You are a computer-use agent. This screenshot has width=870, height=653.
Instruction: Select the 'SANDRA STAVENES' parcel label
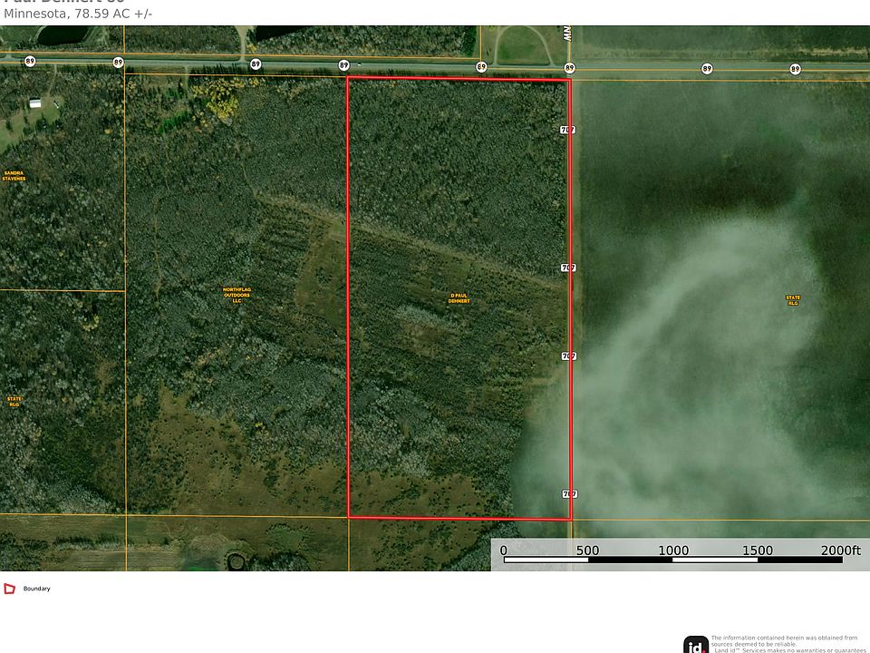tap(14, 176)
